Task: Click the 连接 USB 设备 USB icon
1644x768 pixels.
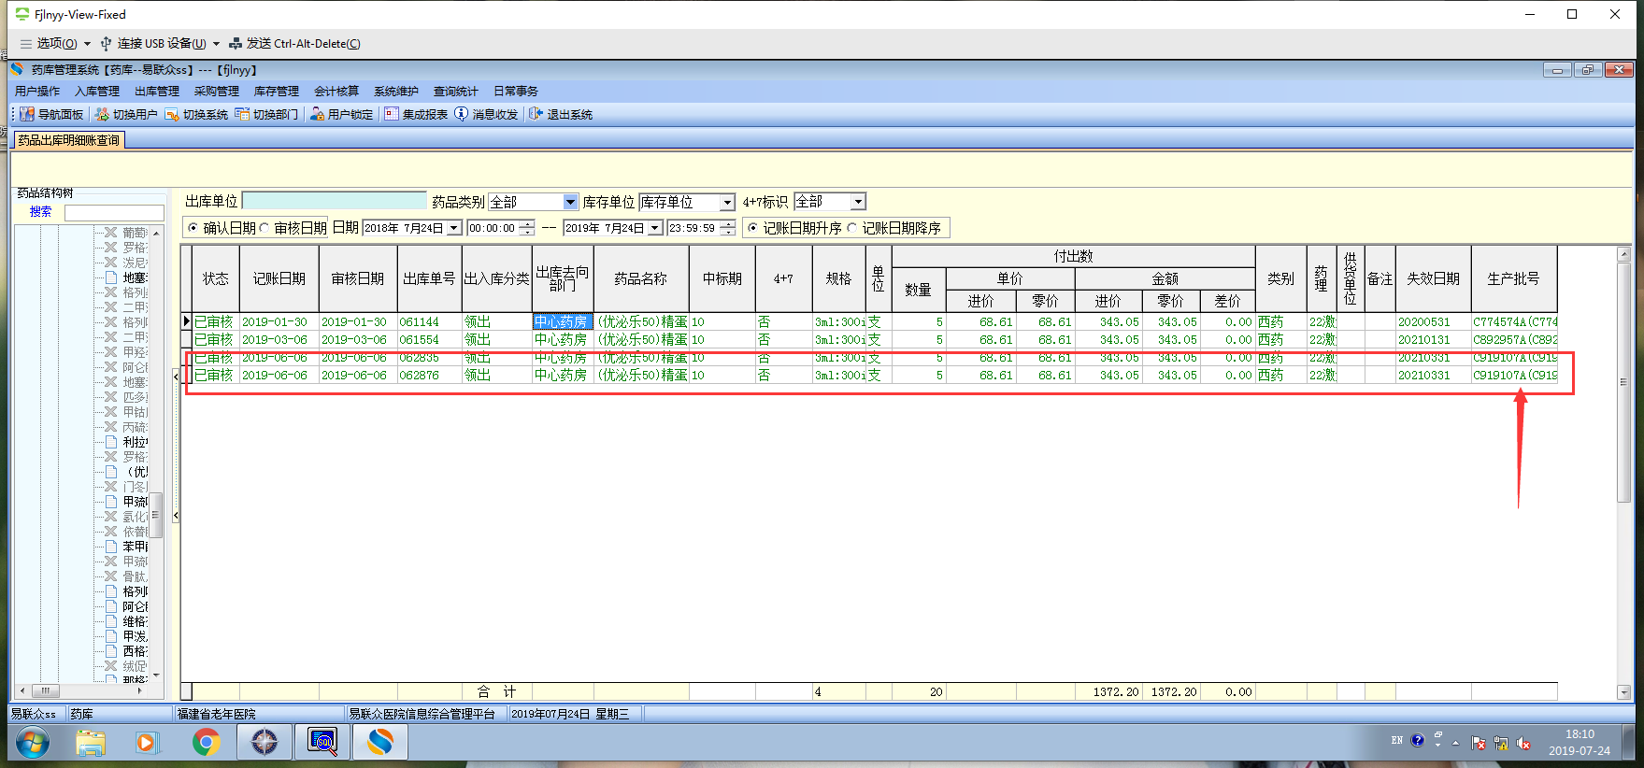Action: pos(106,43)
